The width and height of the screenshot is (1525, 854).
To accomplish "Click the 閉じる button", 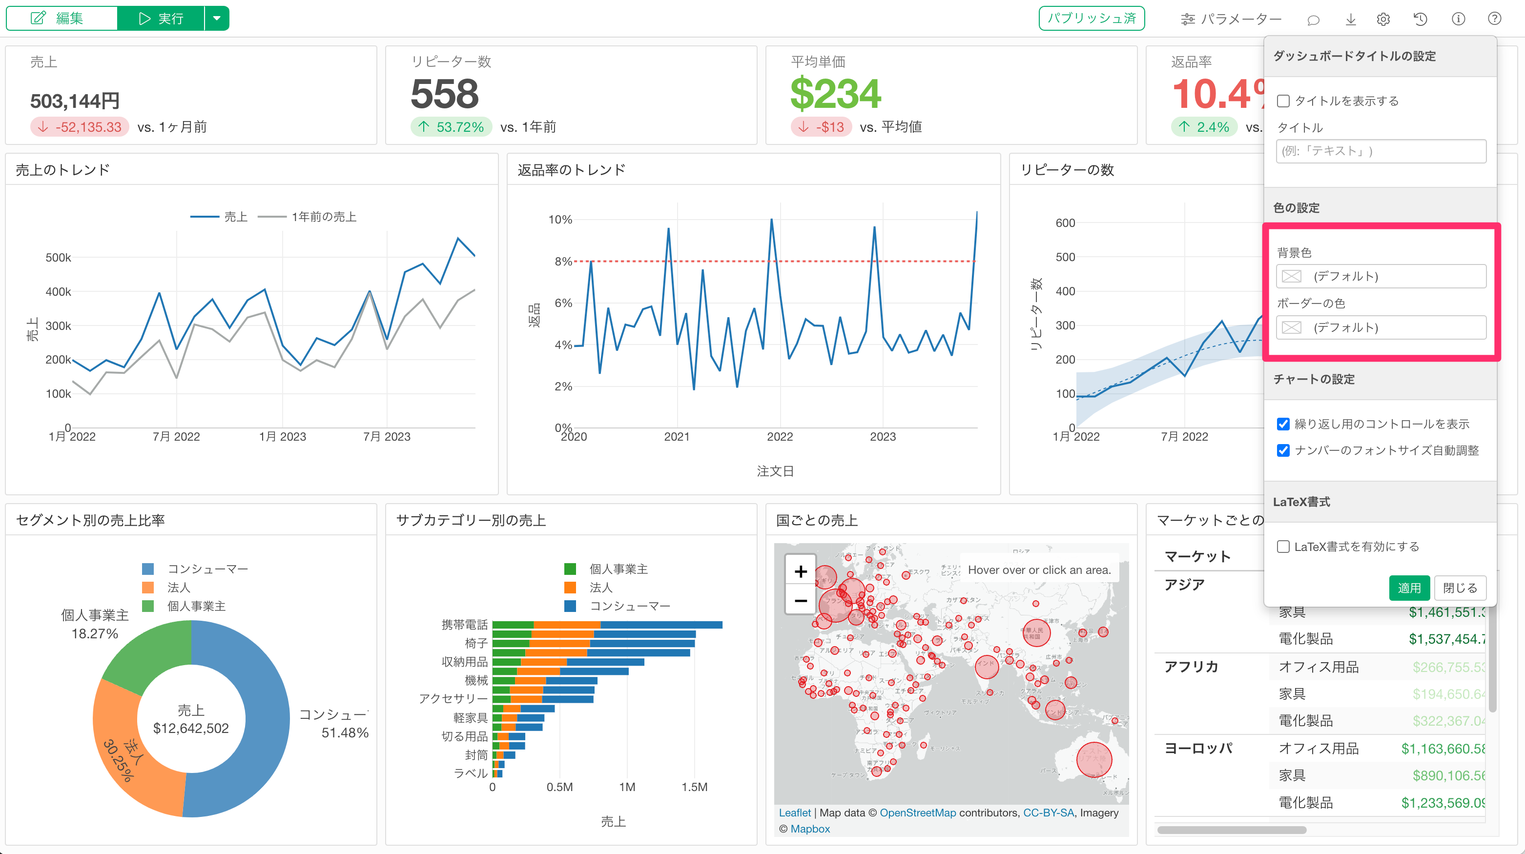I will tap(1460, 588).
